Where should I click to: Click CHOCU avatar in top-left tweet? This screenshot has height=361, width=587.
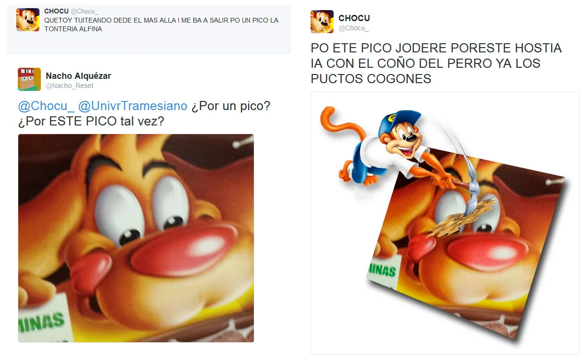(x=28, y=20)
